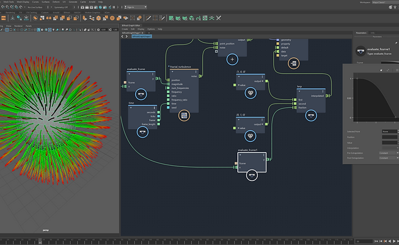Click the target port on geometry property node
The image size is (399, 245).
277,55
